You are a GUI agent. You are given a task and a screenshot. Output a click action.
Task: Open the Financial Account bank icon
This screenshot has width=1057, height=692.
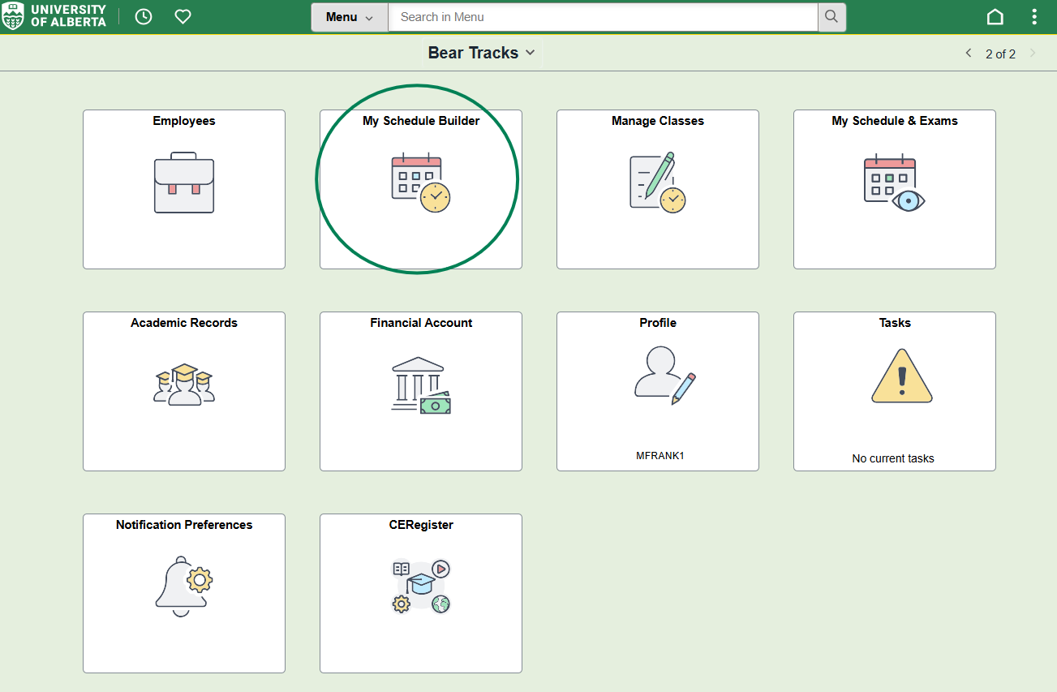420,385
